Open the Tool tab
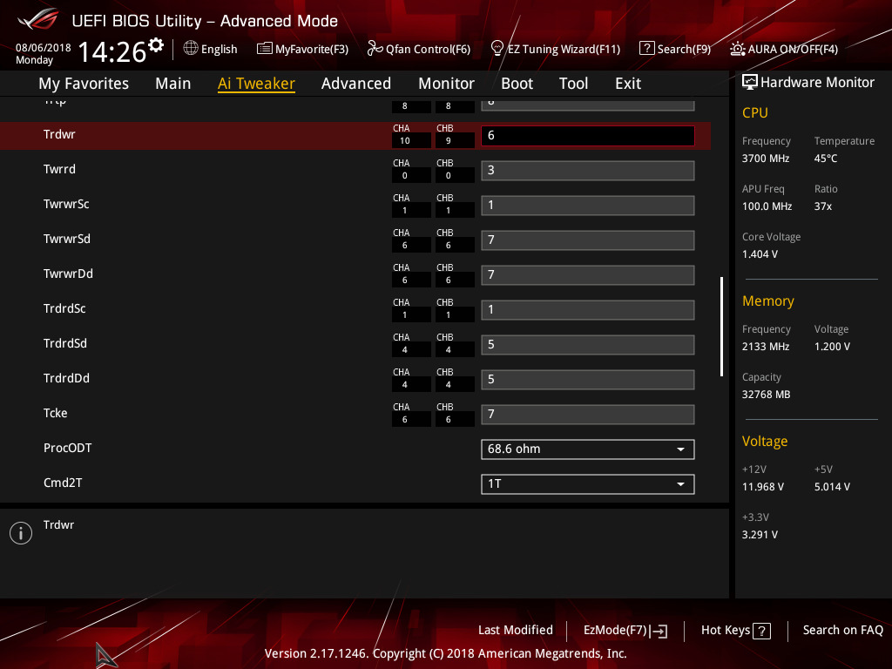Viewport: 892px width, 669px height. pos(573,84)
